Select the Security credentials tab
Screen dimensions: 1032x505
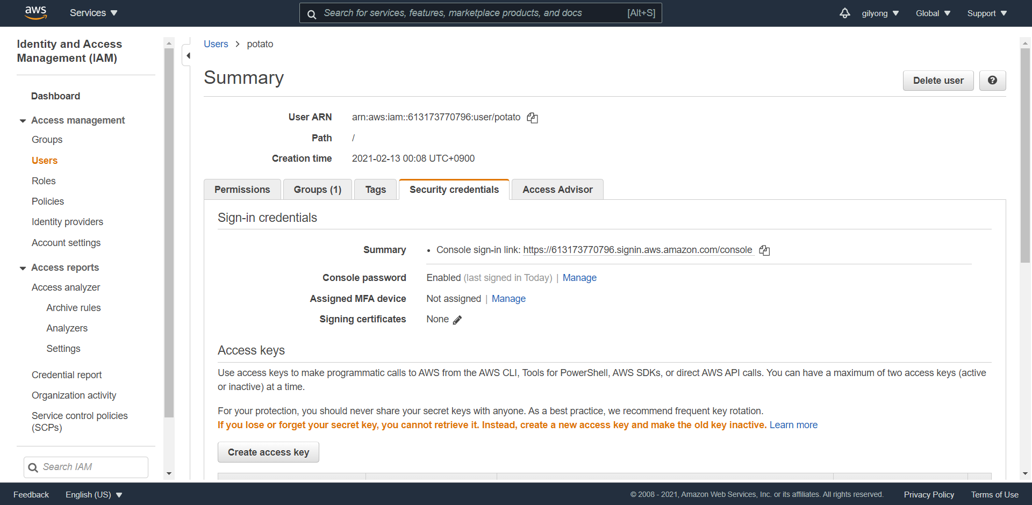(x=454, y=190)
